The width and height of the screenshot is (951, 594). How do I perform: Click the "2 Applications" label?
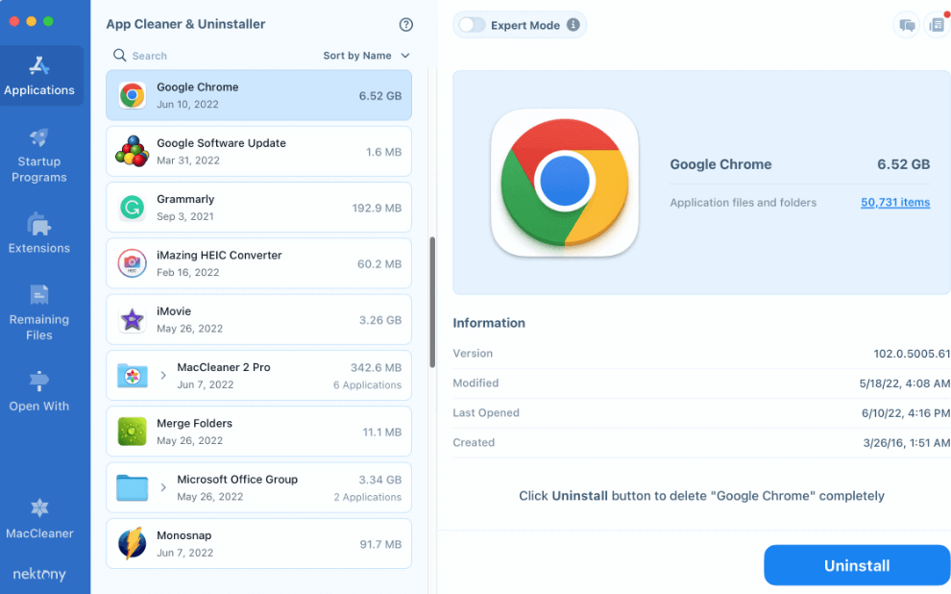click(368, 497)
